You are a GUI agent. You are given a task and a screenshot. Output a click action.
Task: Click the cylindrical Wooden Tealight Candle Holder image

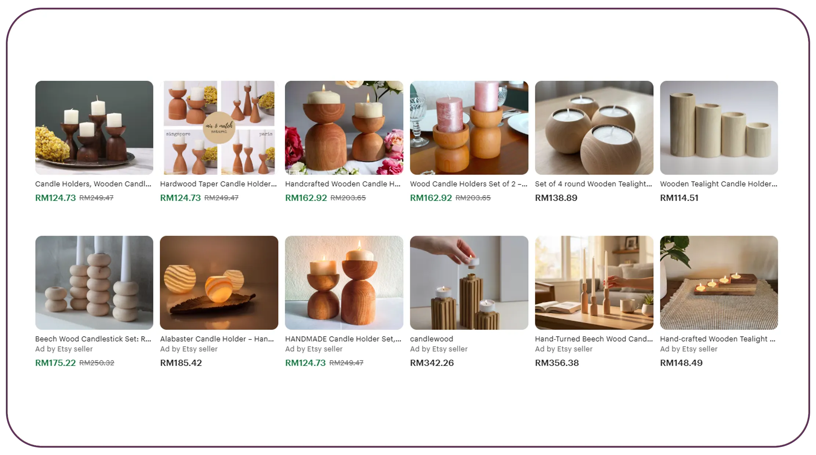(719, 128)
